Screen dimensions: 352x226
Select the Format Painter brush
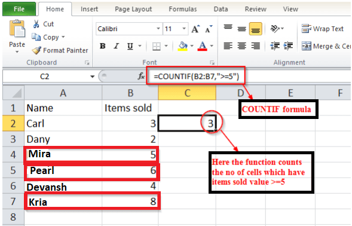coord(36,50)
